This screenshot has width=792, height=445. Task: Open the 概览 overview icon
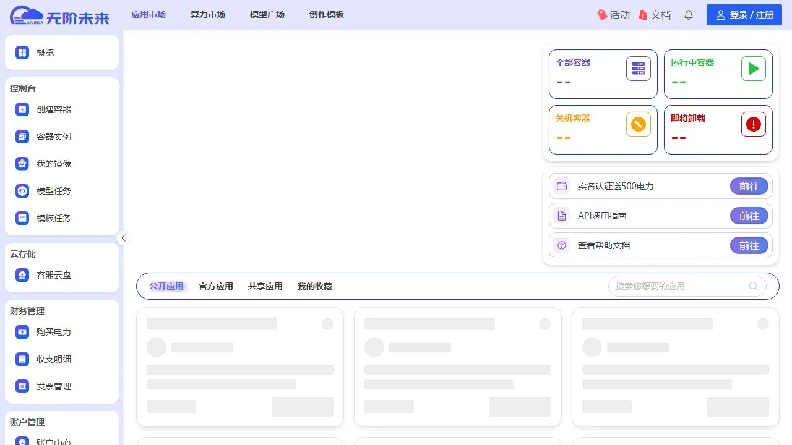click(22, 53)
